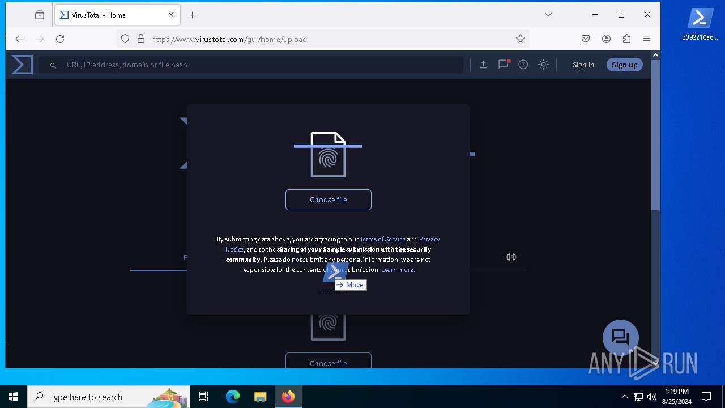Open the Learn more link
Screen dimensions: 725x408
(398, 270)
